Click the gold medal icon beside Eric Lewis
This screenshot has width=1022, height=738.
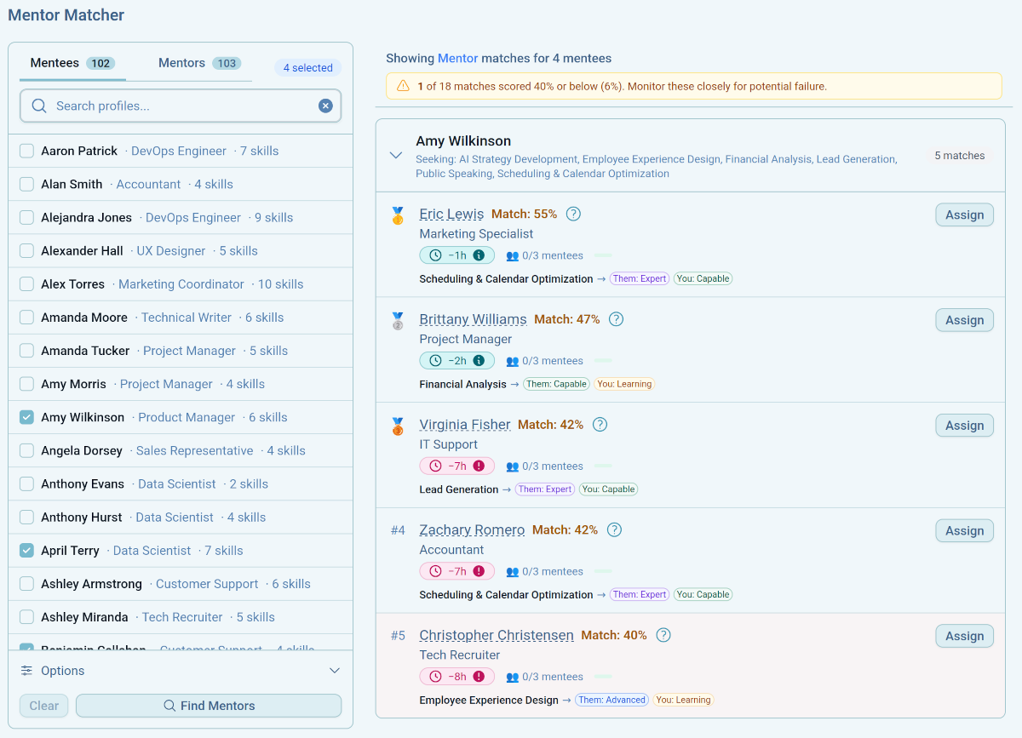point(397,216)
